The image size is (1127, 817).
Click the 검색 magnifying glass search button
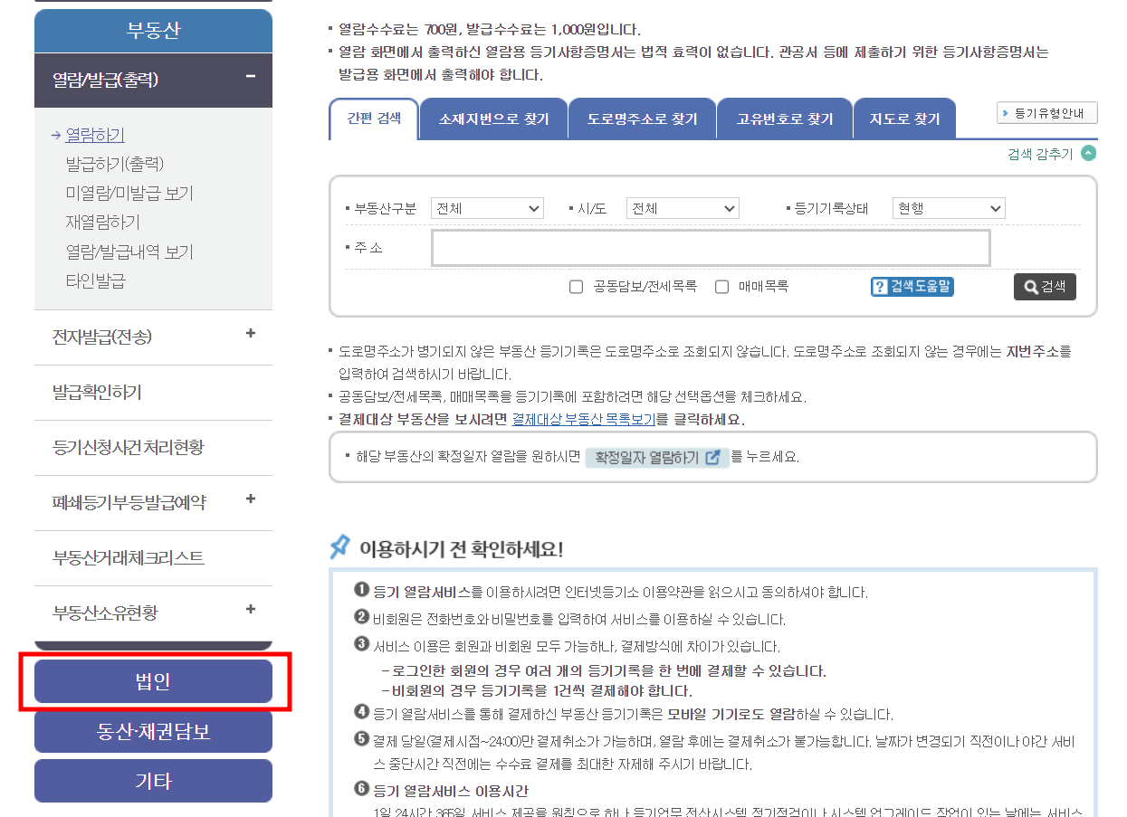[x=1045, y=287]
